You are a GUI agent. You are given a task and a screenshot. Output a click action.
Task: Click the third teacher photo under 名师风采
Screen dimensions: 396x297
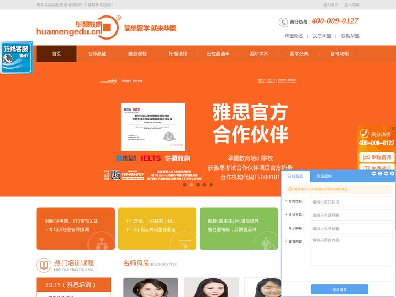(263, 287)
